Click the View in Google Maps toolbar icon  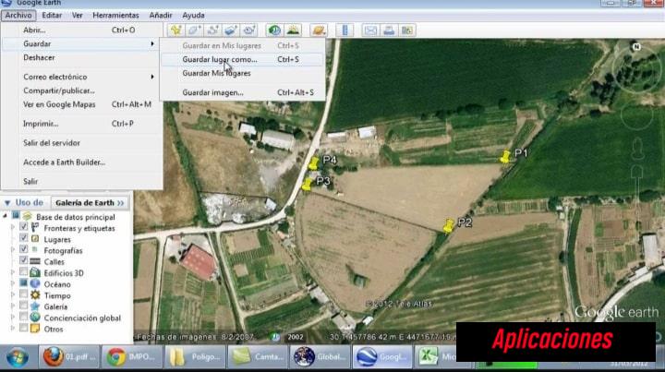tap(407, 30)
